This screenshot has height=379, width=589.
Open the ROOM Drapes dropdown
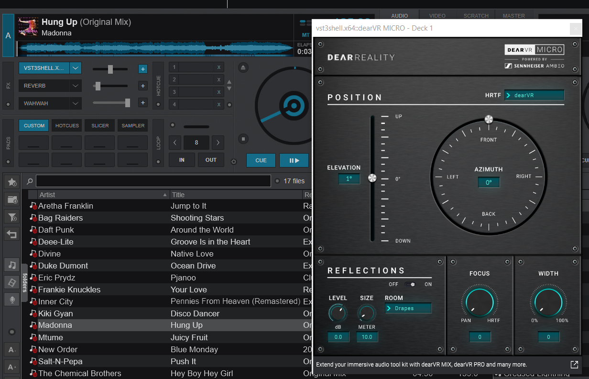pyautogui.click(x=408, y=308)
